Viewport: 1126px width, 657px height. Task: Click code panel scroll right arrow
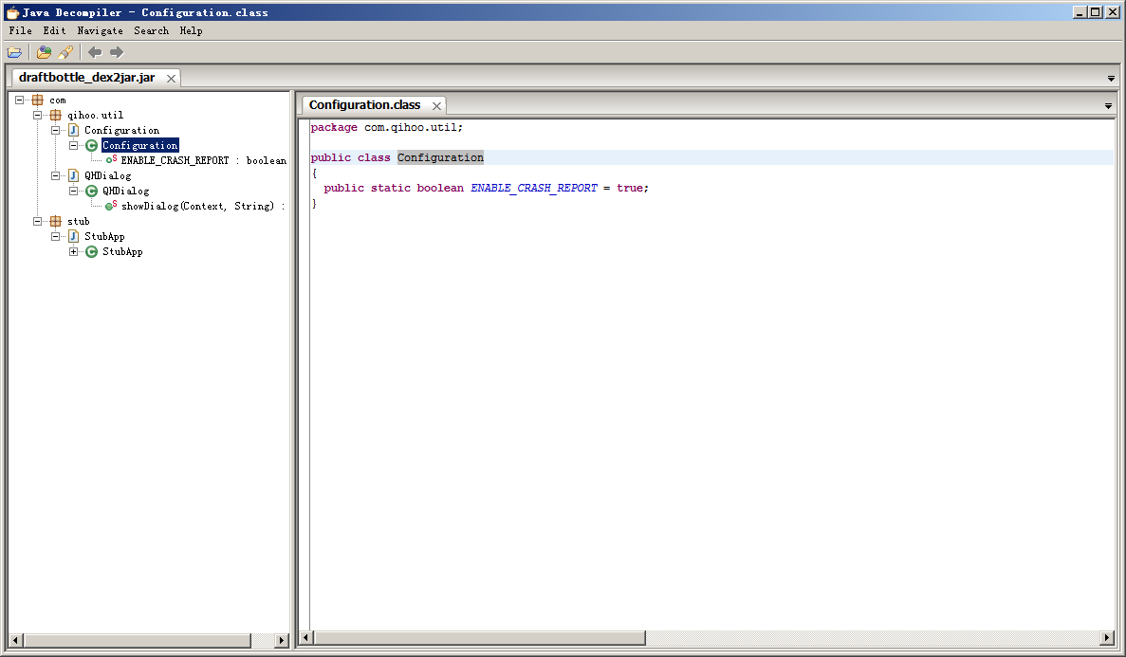(x=1107, y=638)
